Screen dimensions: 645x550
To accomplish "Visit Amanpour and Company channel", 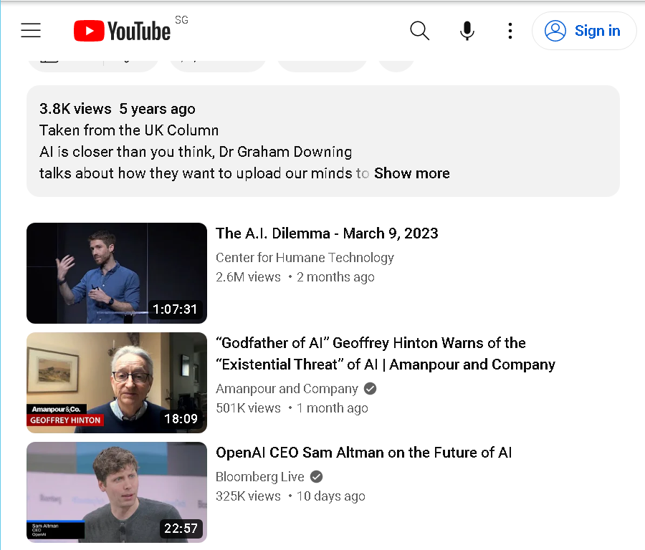I will tap(287, 389).
